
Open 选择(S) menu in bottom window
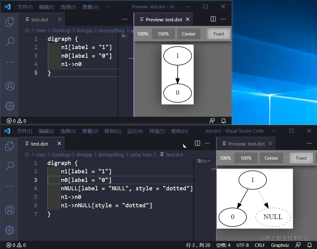coord(68,131)
